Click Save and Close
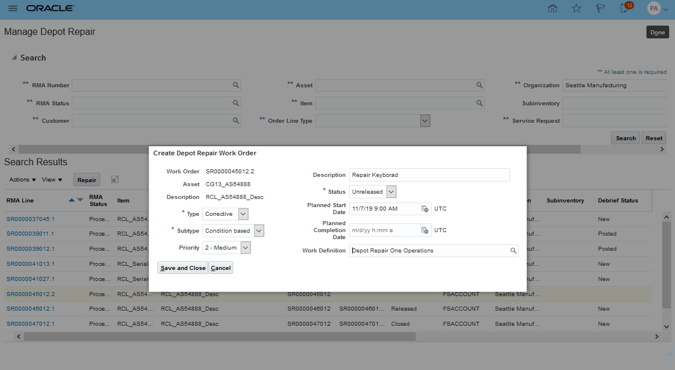This screenshot has height=370, width=675. pos(183,268)
